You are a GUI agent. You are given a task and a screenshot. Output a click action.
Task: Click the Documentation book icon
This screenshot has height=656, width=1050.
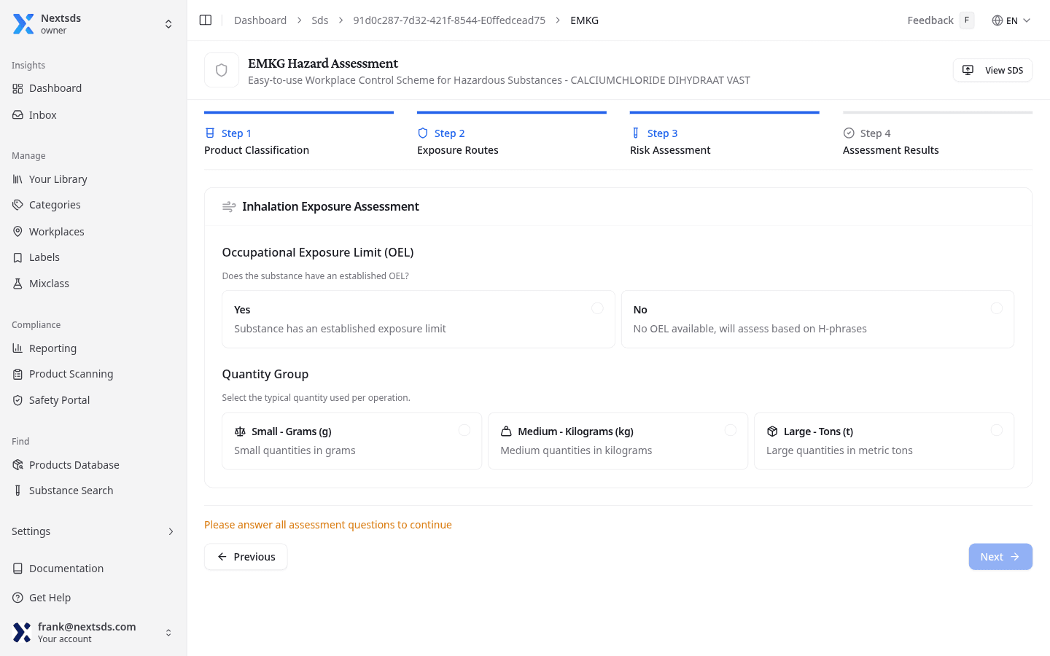(x=17, y=569)
